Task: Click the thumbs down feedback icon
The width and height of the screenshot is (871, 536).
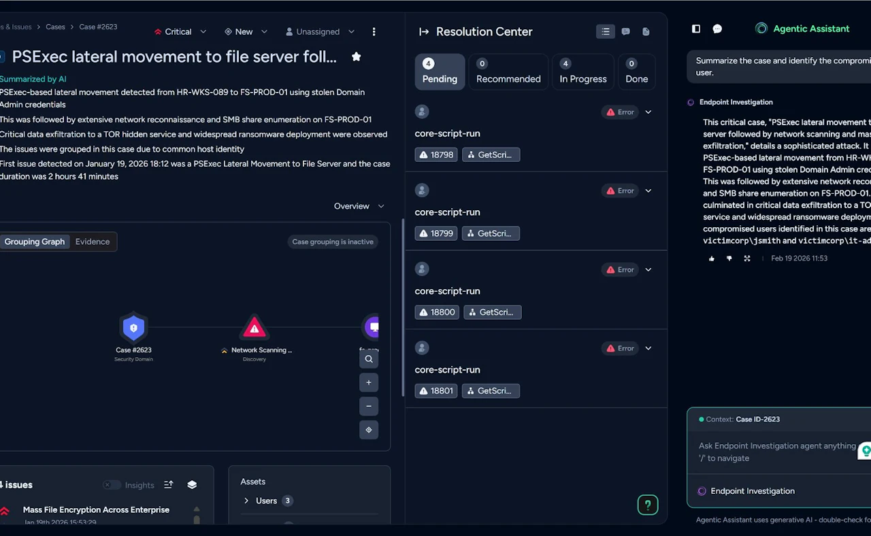Action: tap(729, 258)
